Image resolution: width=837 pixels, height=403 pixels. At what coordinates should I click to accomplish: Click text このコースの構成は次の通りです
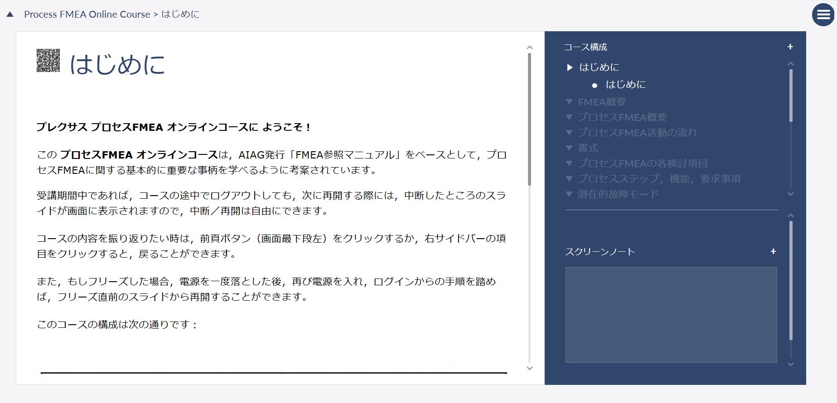pos(117,325)
